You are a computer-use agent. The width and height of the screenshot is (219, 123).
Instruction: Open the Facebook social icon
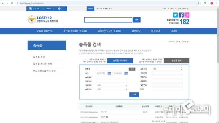point(181,15)
